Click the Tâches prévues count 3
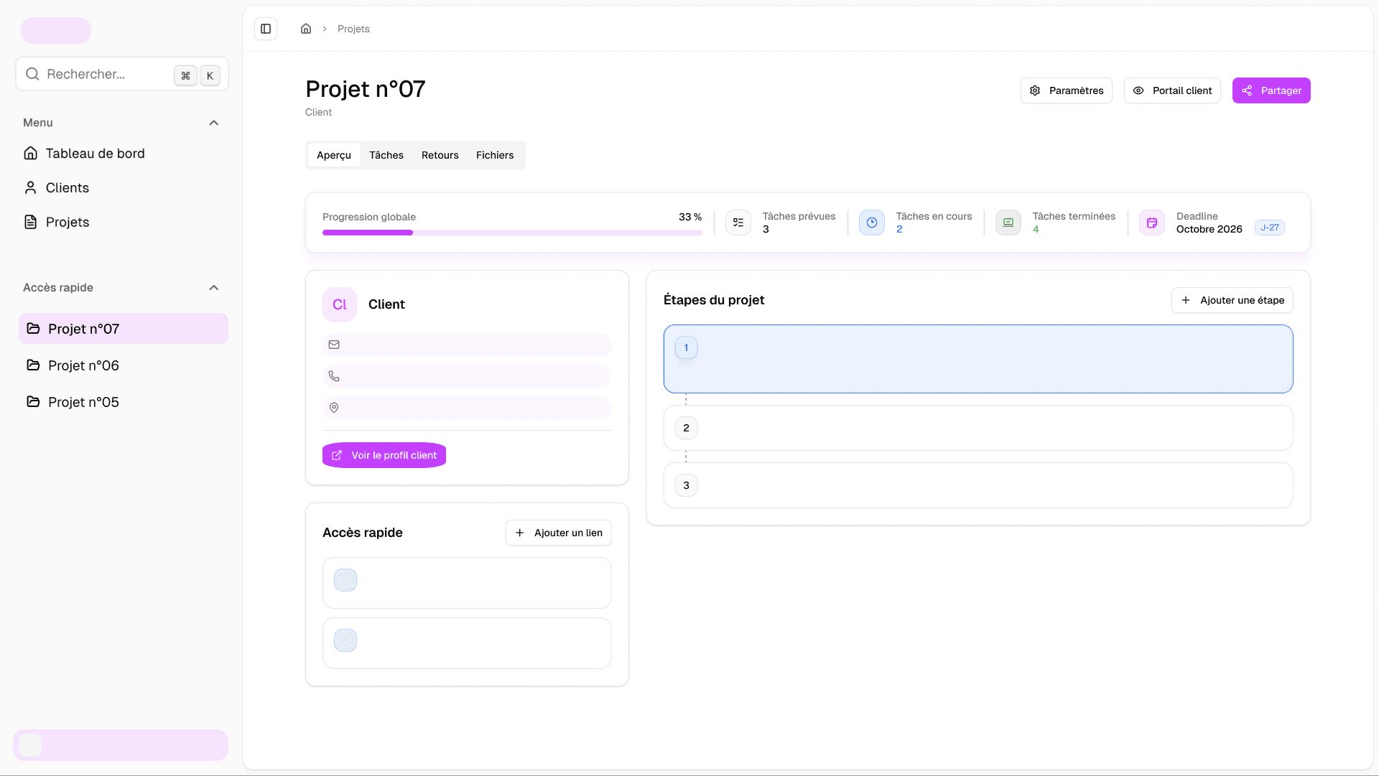Viewport: 1379px width, 776px height. coord(766,229)
